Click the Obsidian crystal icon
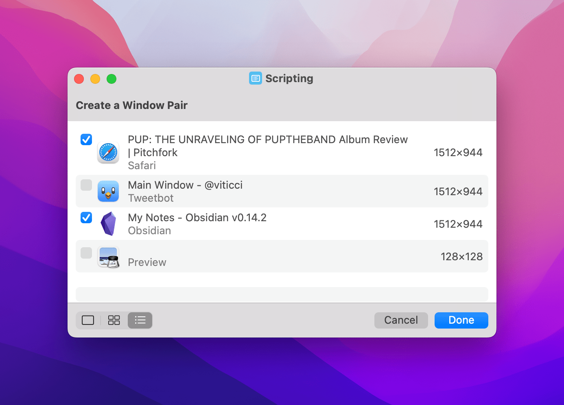This screenshot has width=564, height=405. 108,224
